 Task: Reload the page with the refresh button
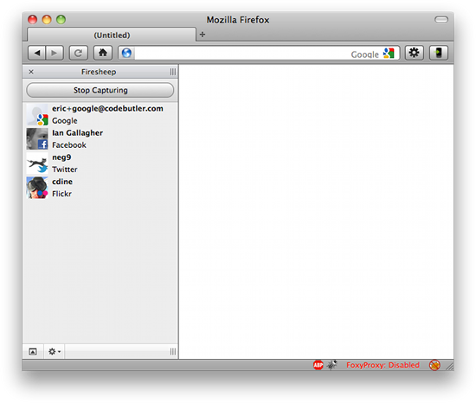[78, 53]
